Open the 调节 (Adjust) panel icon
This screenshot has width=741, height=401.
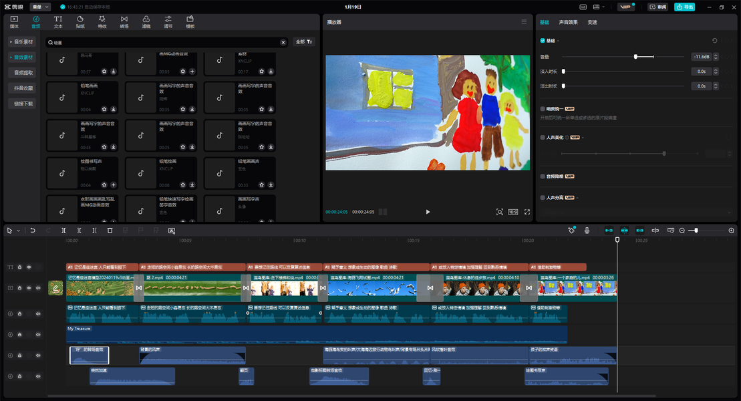[168, 22]
